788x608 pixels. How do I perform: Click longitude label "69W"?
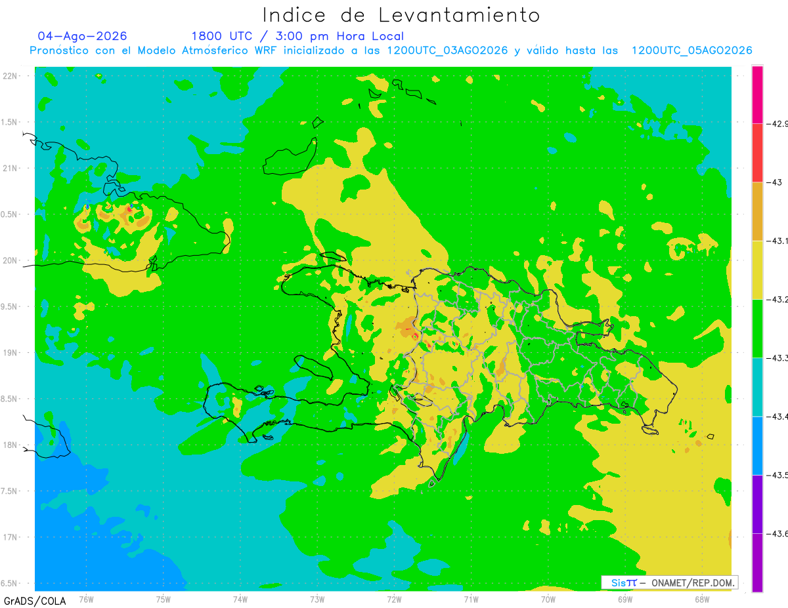pos(625,599)
